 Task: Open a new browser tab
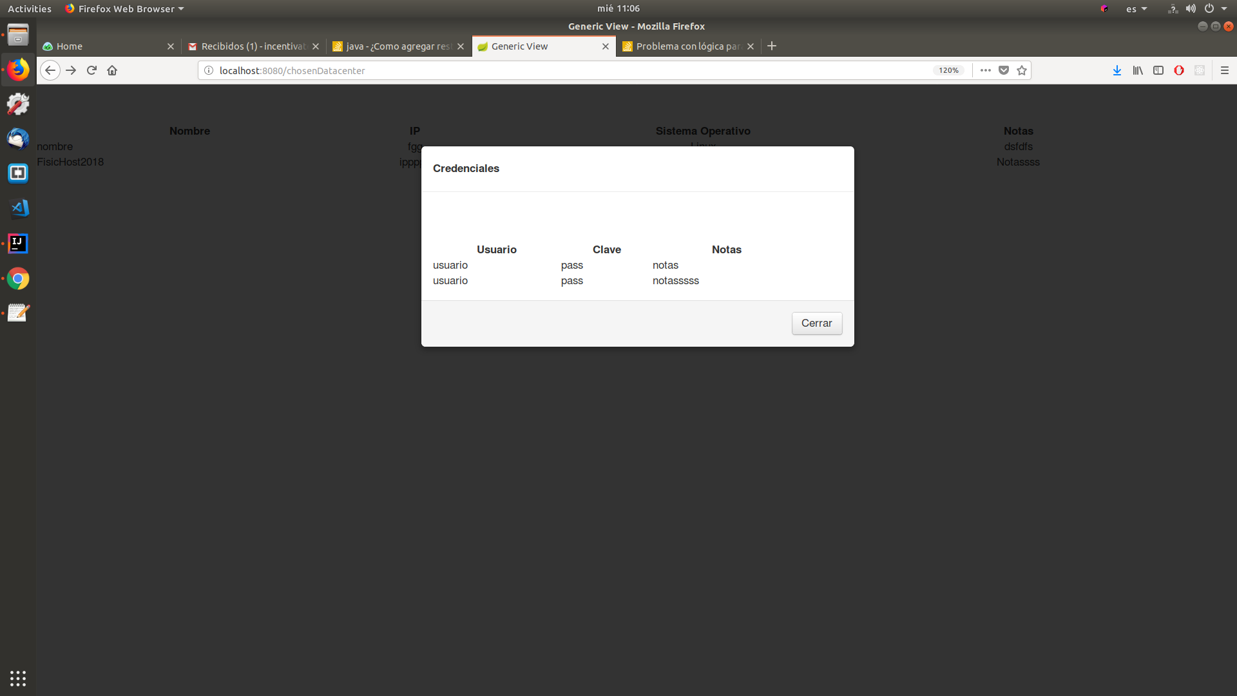pos(772,46)
